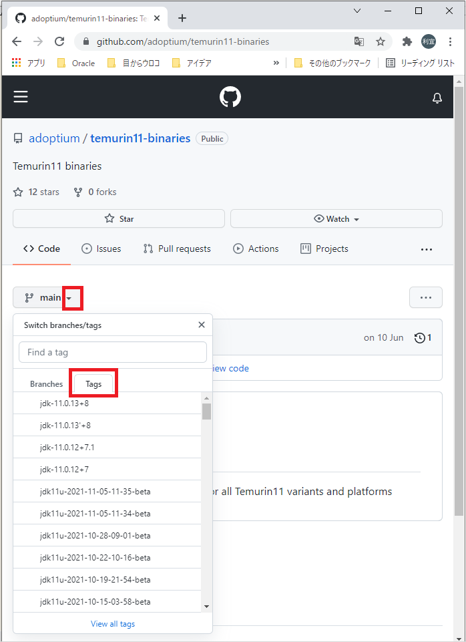Screen dimensions: 466x642
Task: Open the Extensions puzzle icon
Action: click(x=407, y=41)
